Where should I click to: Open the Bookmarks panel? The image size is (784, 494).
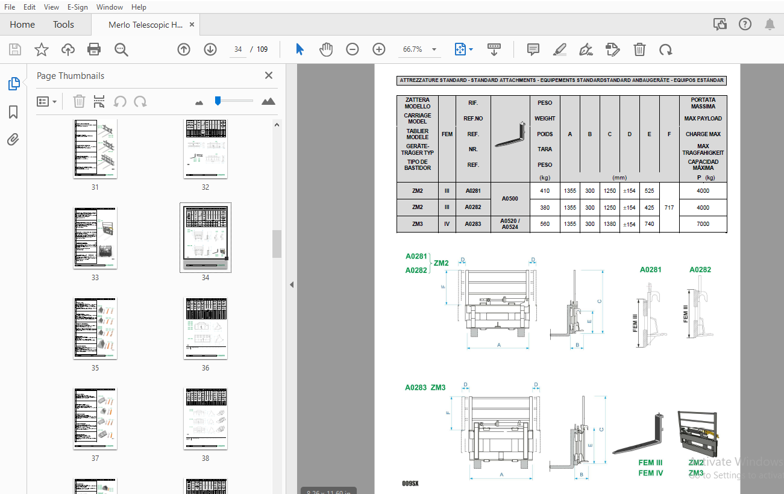13,112
